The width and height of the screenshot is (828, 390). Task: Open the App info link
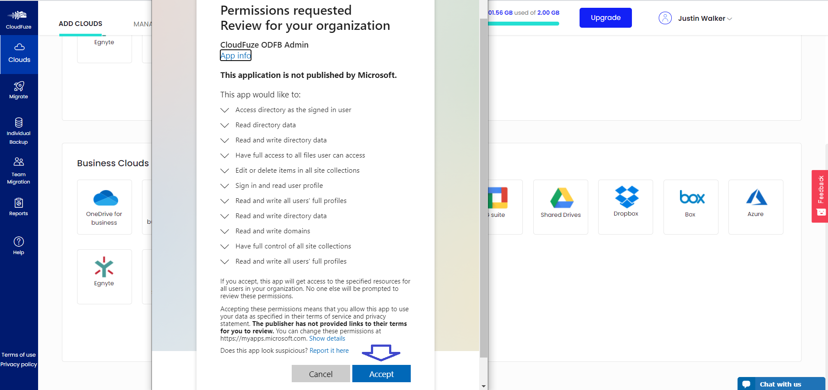[x=235, y=56]
